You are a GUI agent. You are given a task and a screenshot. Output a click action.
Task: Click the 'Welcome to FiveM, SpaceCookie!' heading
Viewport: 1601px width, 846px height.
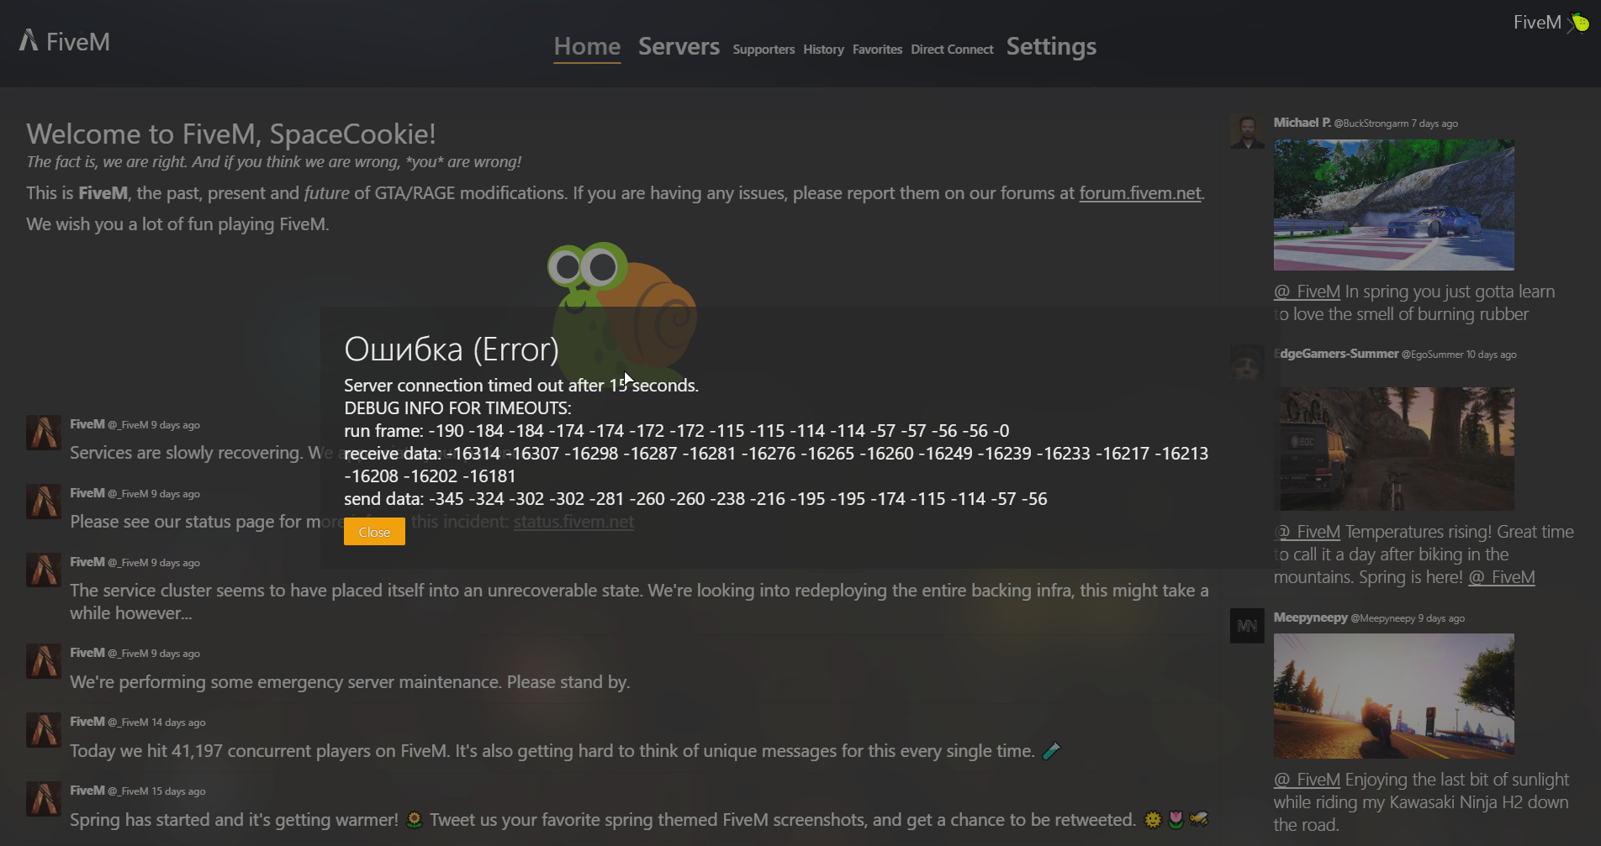[231, 134]
